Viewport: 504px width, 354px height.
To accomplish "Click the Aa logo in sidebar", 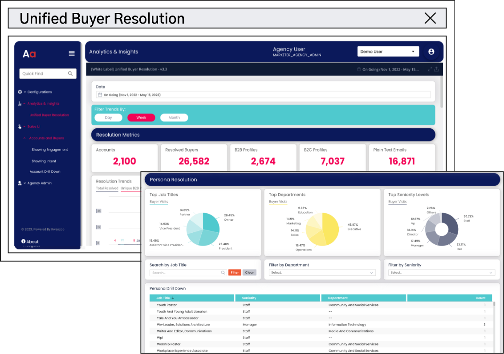I will 29,54.
